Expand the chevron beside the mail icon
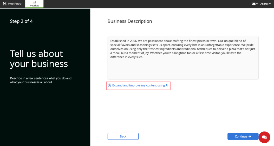Screen dimensions: 274x146 point(257,4)
